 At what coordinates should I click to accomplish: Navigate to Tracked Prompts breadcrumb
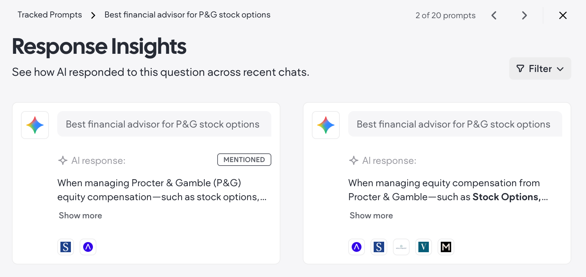pyautogui.click(x=50, y=15)
